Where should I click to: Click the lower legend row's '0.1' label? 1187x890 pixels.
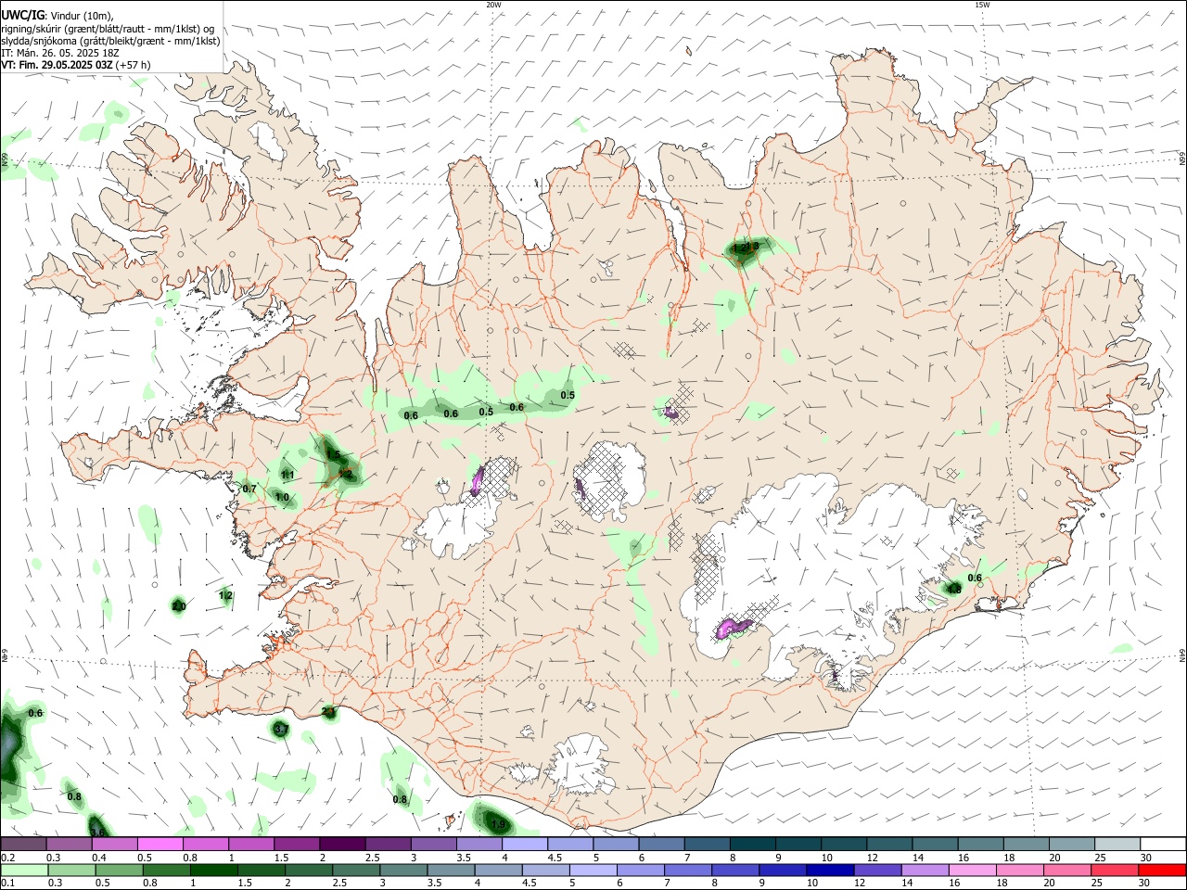pyautogui.click(x=9, y=883)
